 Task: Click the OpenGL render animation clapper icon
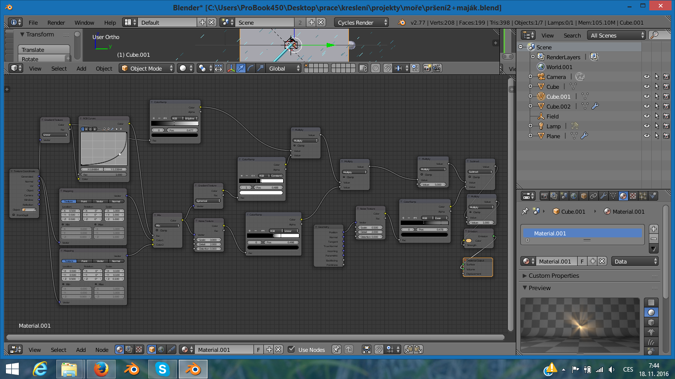[x=437, y=69]
